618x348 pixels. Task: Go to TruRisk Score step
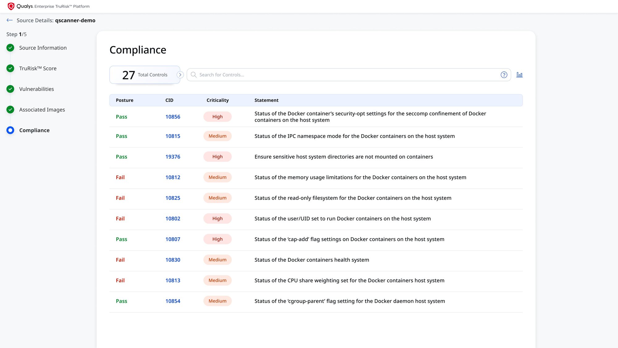[38, 68]
